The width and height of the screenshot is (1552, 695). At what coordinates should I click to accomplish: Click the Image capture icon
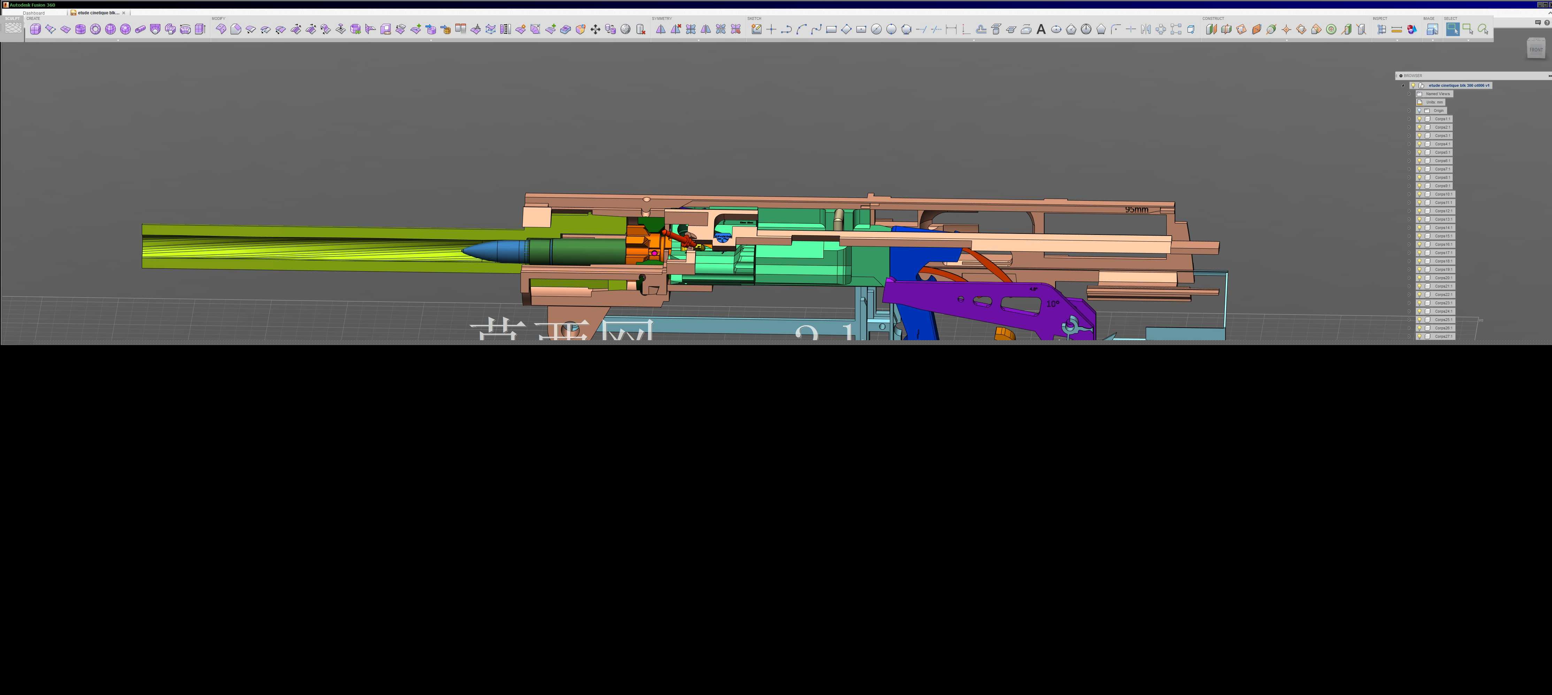pos(1433,29)
